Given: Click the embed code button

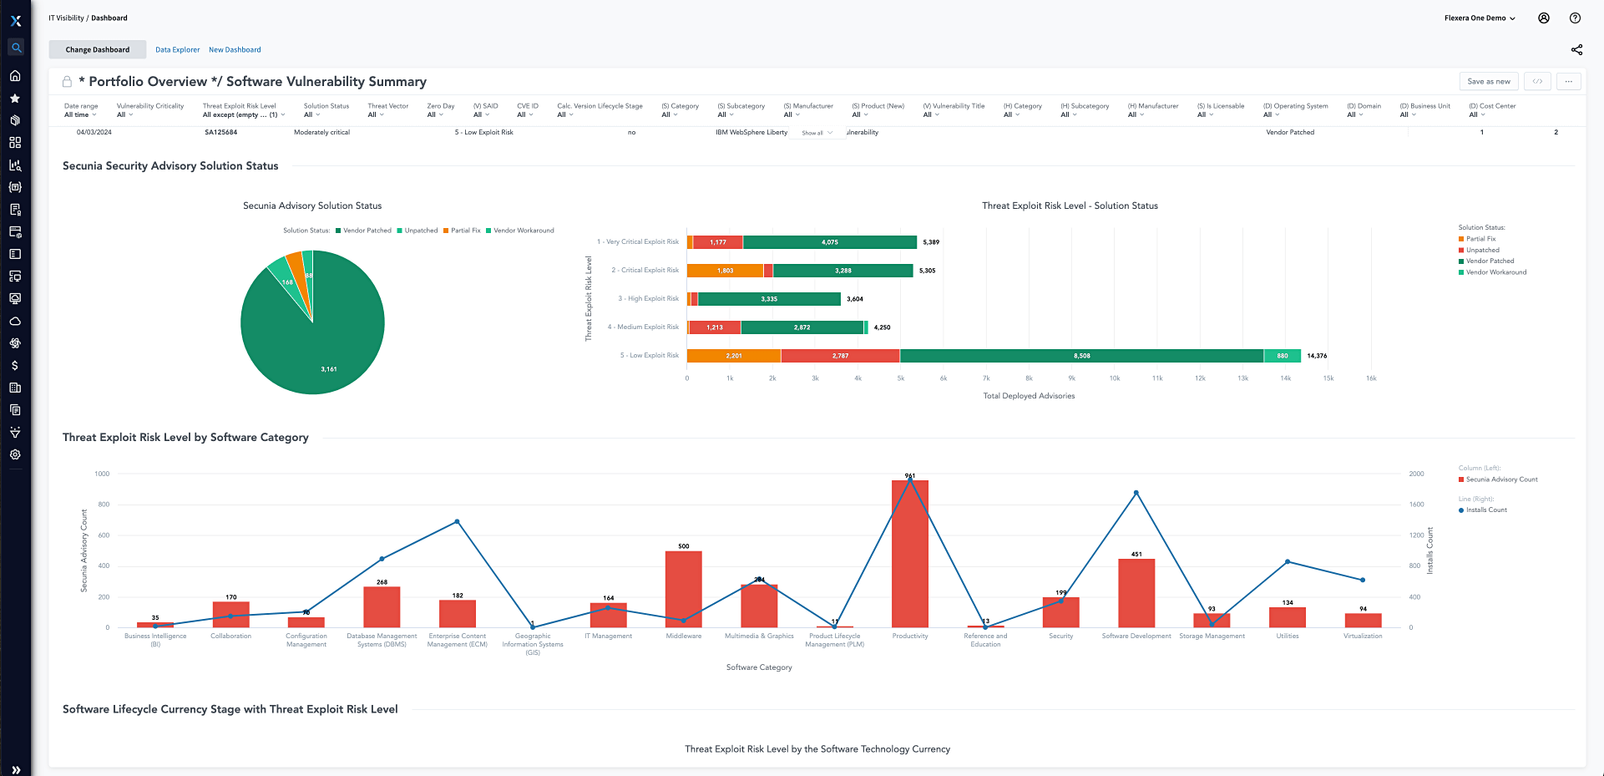Looking at the screenshot, I should pos(1537,82).
